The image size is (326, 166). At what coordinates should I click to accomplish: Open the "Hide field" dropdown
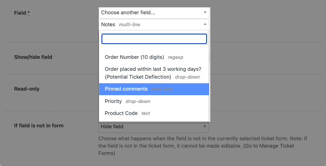pyautogui.click(x=154, y=126)
